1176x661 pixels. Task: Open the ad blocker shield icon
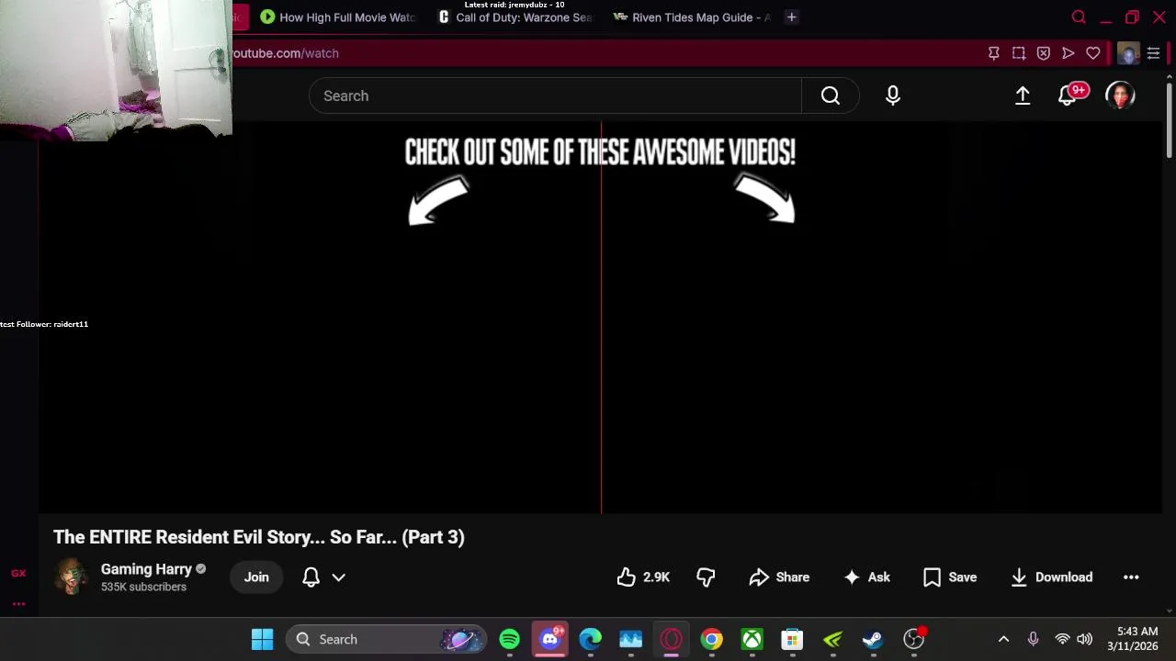(x=1044, y=53)
